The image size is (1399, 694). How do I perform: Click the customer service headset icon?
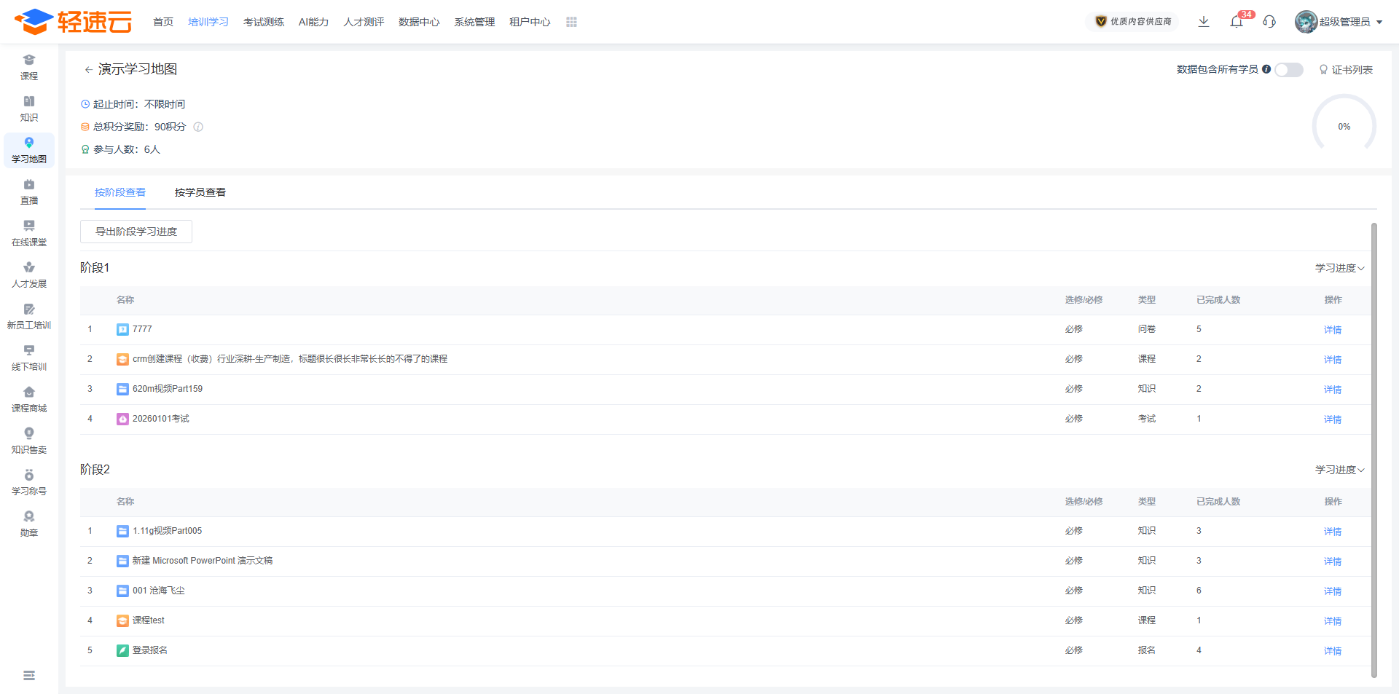pyautogui.click(x=1269, y=22)
